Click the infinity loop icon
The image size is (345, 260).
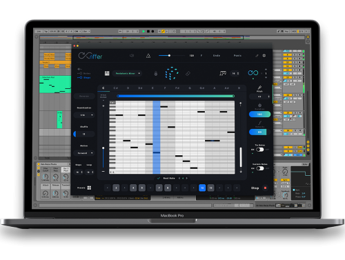(x=253, y=73)
